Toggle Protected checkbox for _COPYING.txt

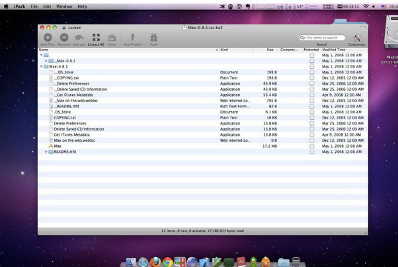[311, 78]
